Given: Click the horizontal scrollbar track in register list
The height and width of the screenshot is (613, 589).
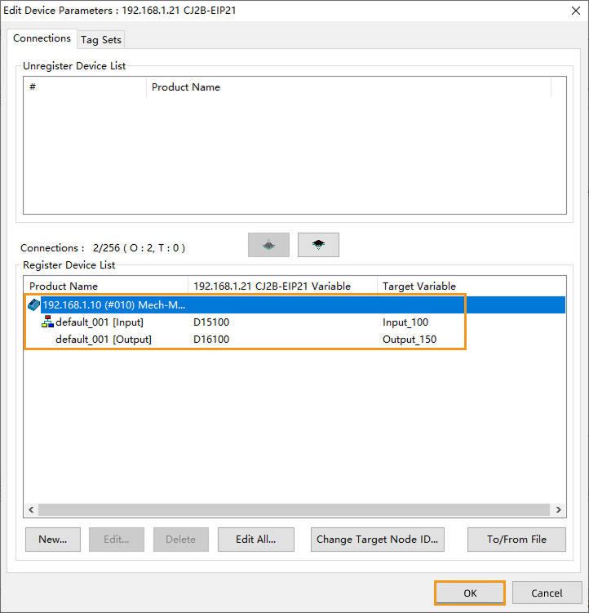Looking at the screenshot, I should coord(294,509).
